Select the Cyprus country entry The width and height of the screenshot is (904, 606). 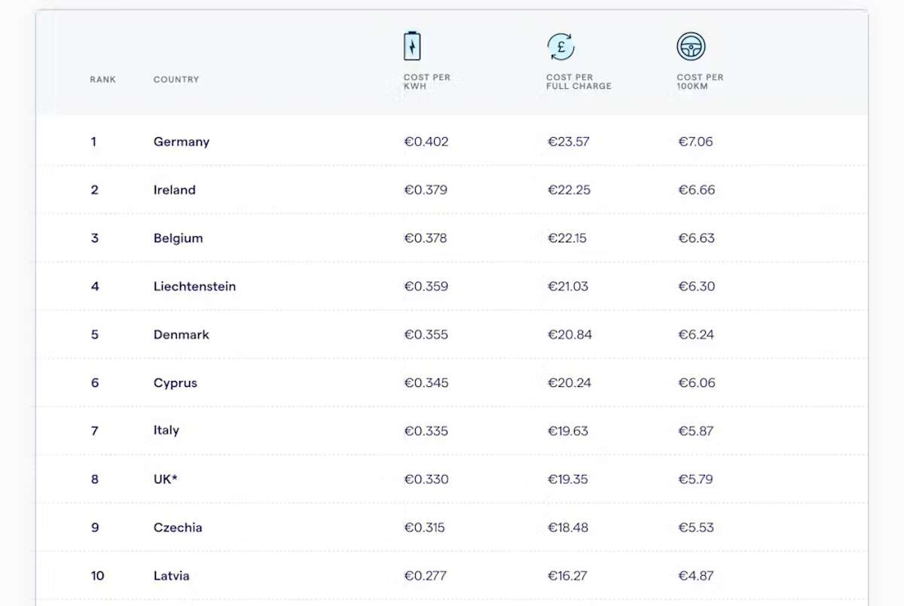(176, 382)
